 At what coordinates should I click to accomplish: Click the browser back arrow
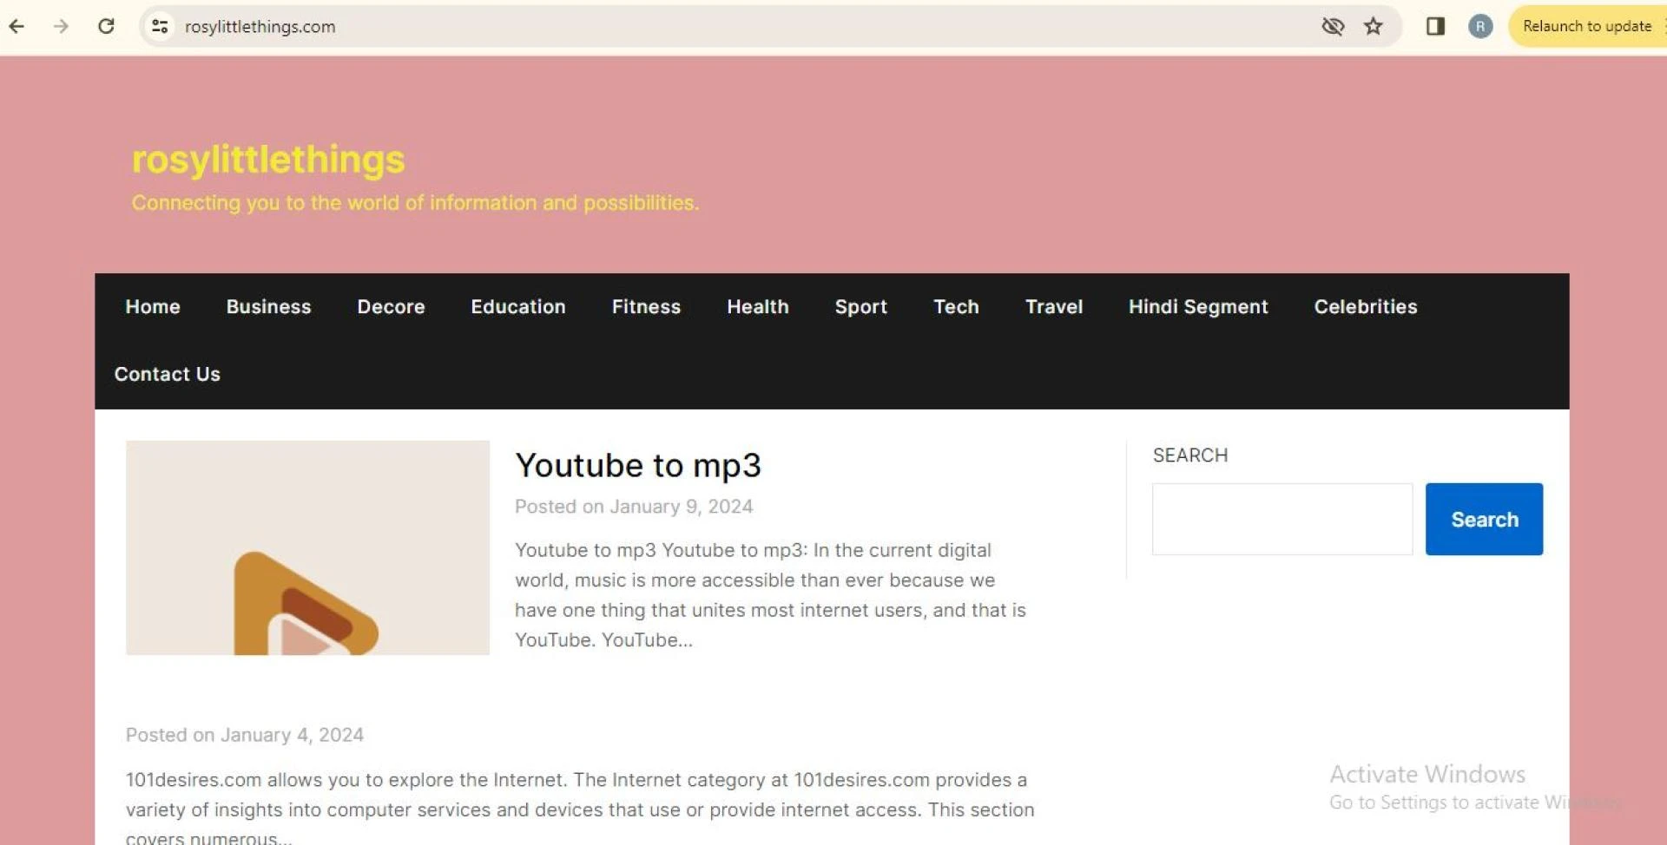(16, 26)
